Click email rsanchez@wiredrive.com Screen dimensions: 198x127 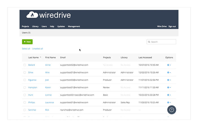click(72, 110)
